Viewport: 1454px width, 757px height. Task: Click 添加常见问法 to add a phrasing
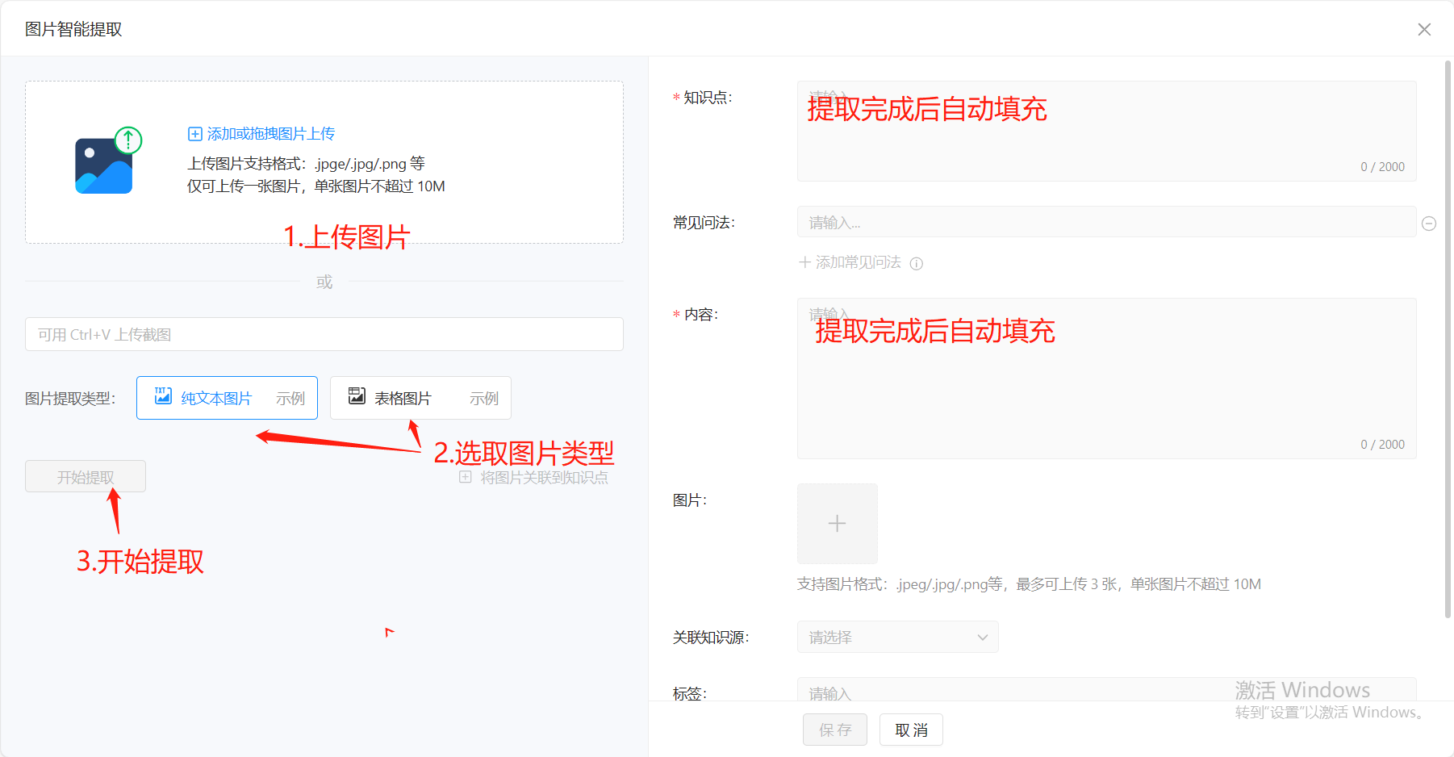850,262
